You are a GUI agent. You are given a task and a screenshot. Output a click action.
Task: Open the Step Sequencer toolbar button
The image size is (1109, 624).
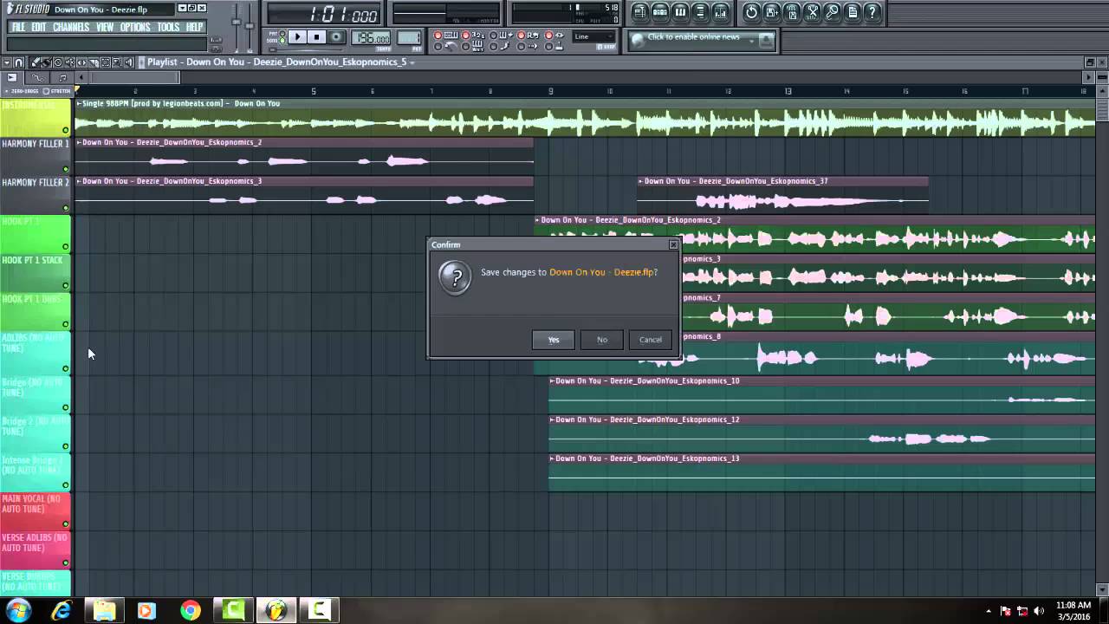pyautogui.click(x=659, y=11)
